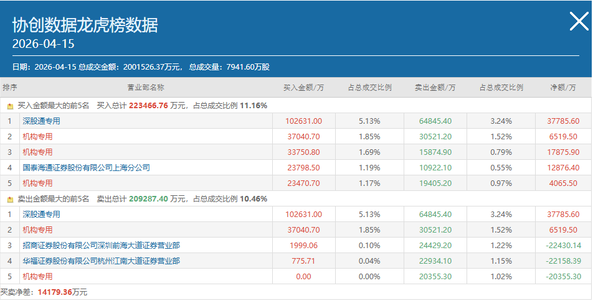Click 深股通专用 in the top sellers section
This screenshot has height=301, width=593.
click(x=42, y=215)
